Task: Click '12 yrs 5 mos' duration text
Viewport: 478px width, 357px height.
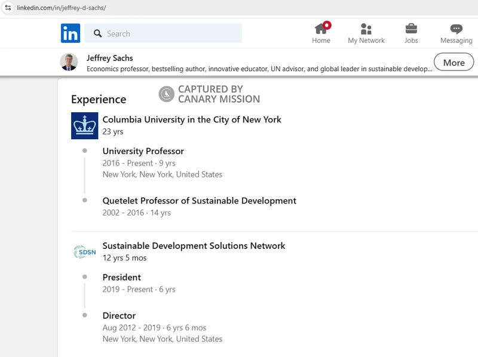Action: click(124, 258)
